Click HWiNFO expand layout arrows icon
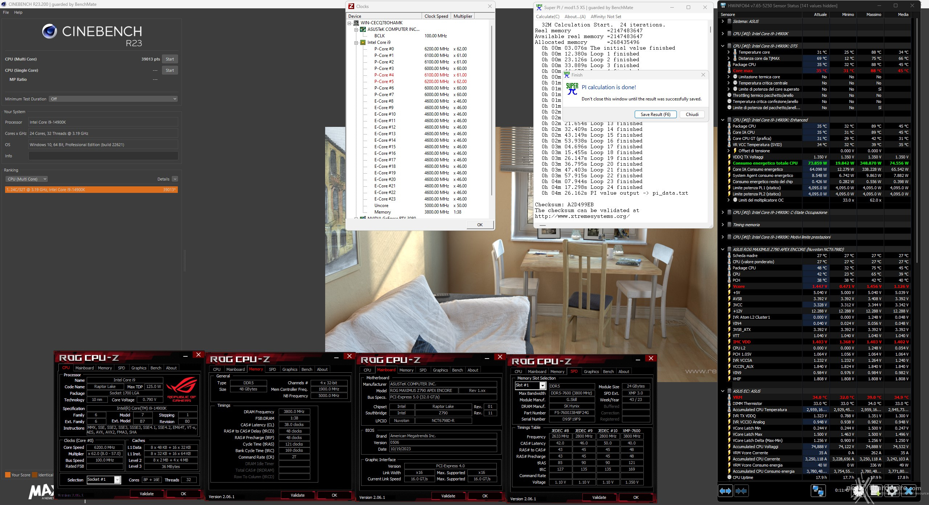Image resolution: width=929 pixels, height=505 pixels. coord(725,491)
